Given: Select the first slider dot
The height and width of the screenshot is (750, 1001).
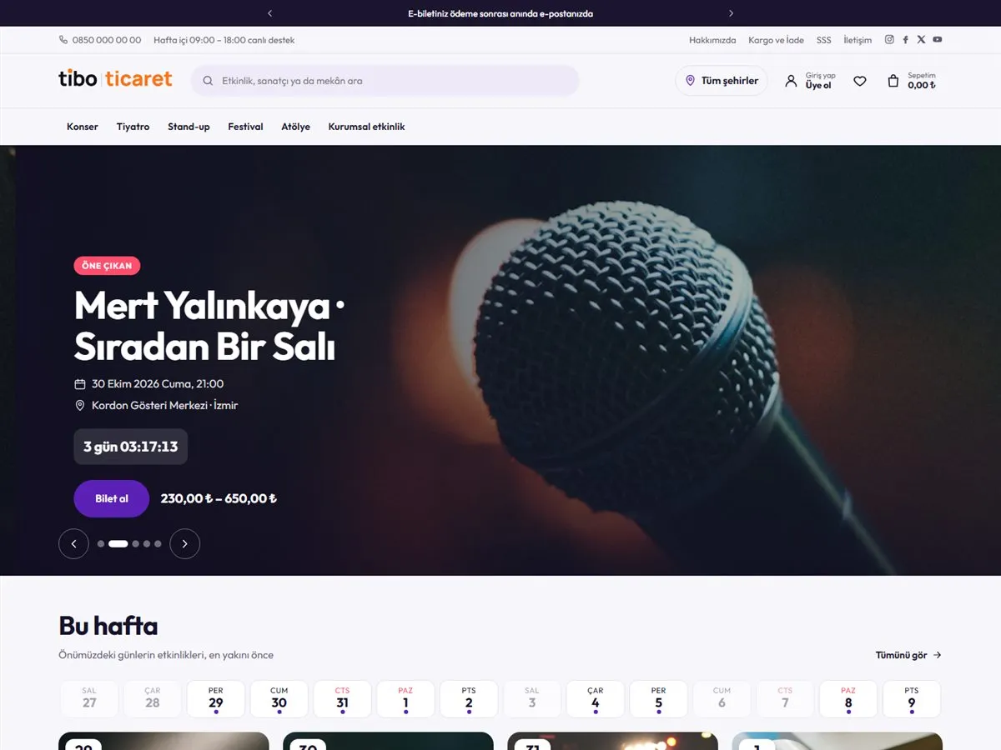Looking at the screenshot, I should click(101, 544).
